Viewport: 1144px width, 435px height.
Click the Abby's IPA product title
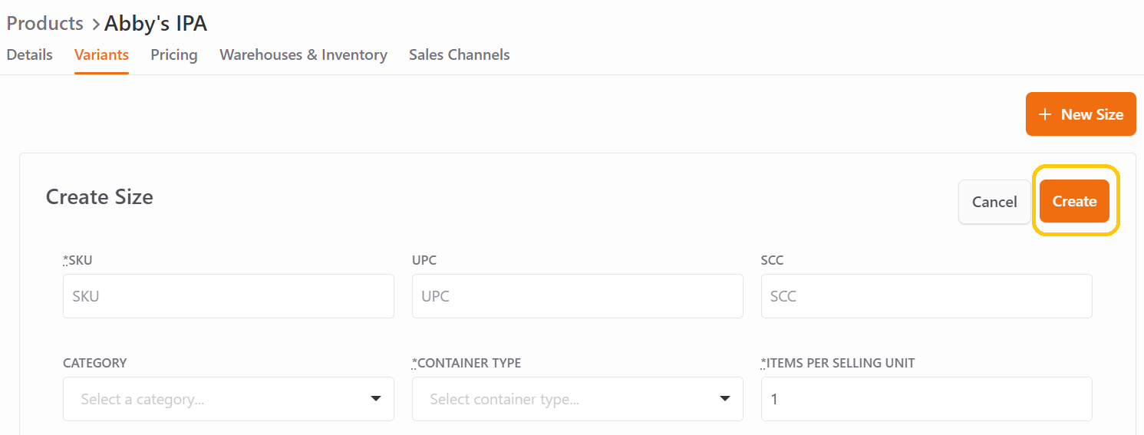click(x=156, y=24)
